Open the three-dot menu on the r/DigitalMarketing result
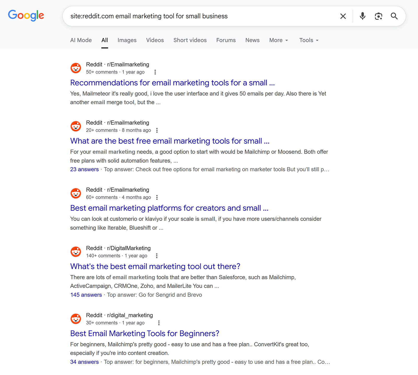Viewport: 418px width, 375px height. point(156,256)
